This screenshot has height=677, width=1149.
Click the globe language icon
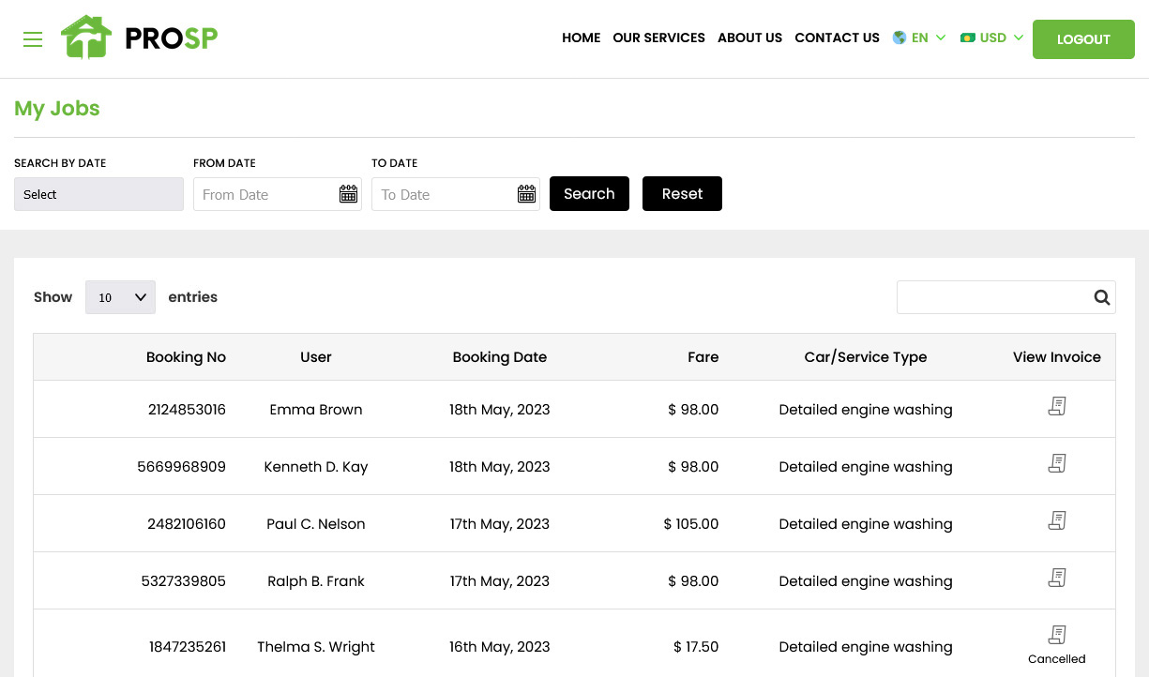900,38
